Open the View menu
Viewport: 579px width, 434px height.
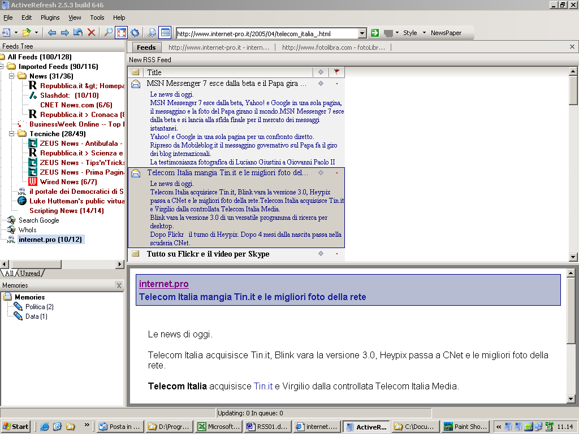[75, 18]
